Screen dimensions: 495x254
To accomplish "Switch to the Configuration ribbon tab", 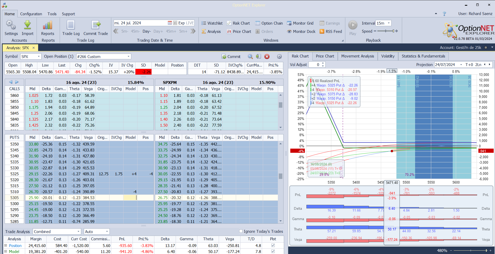I will coord(31,14).
